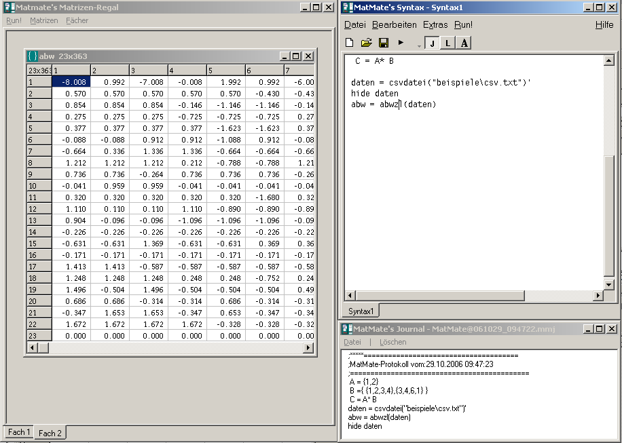The image size is (622, 443).
Task: Toggle the L button in Syntax toolbar
Action: [x=447, y=43]
